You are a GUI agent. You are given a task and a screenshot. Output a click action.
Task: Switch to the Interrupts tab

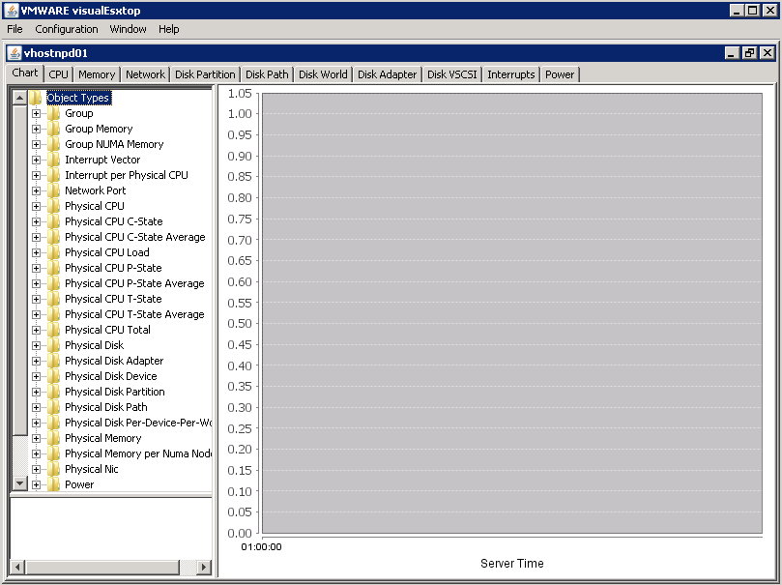pyautogui.click(x=511, y=74)
